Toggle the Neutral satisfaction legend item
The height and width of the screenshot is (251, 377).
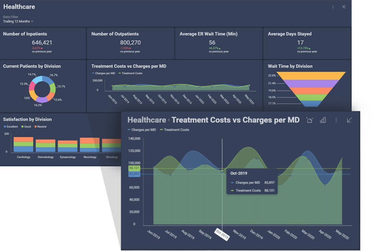pyautogui.click(x=40, y=126)
